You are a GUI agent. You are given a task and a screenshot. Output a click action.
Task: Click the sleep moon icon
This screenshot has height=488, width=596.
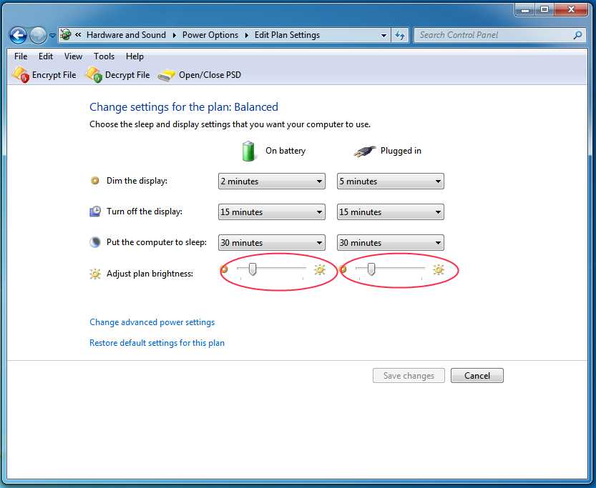pos(95,242)
